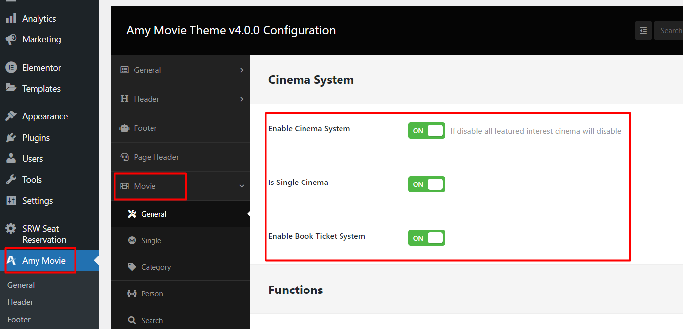683x329 pixels.
Task: Open Appearance via the brush icon
Action: (10, 116)
